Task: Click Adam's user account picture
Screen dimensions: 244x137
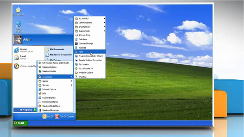Action: [x=18, y=40]
